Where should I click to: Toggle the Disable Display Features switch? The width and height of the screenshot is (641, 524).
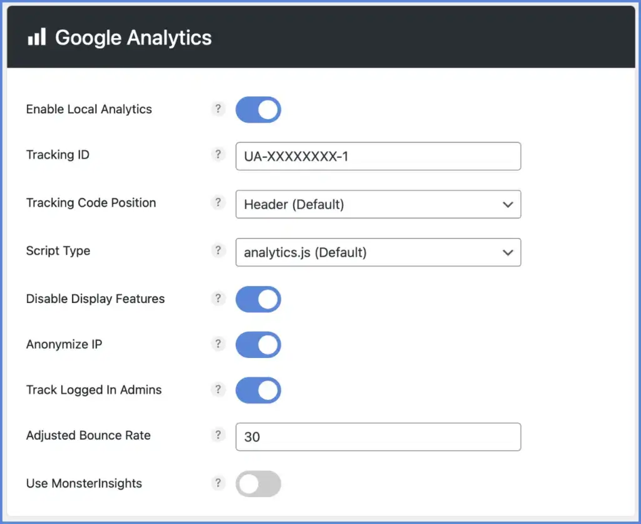(258, 299)
